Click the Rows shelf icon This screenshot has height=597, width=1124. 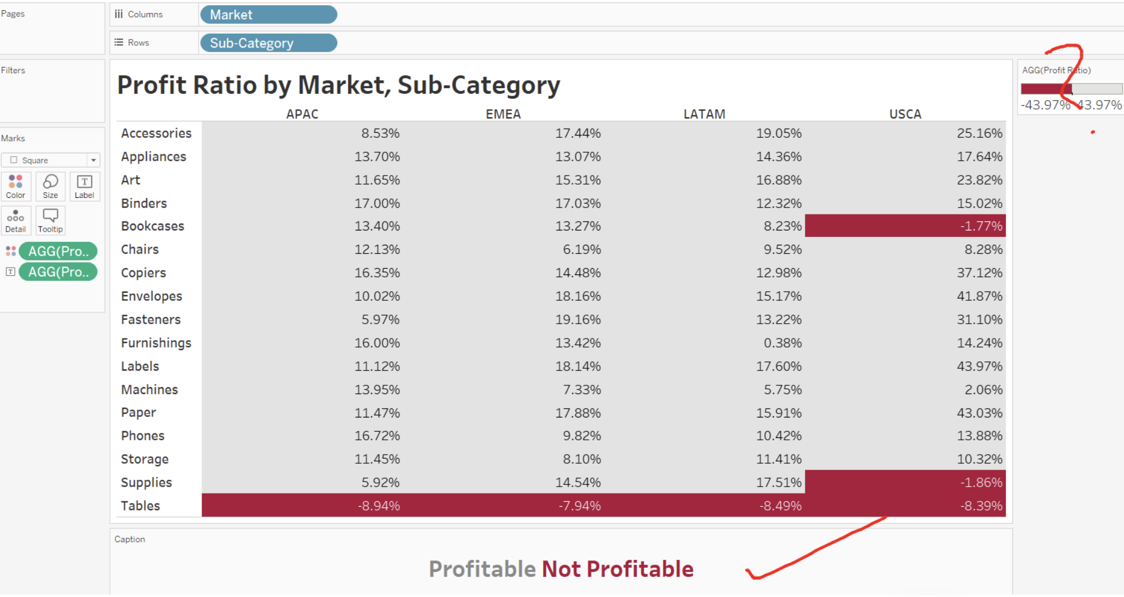click(x=118, y=42)
